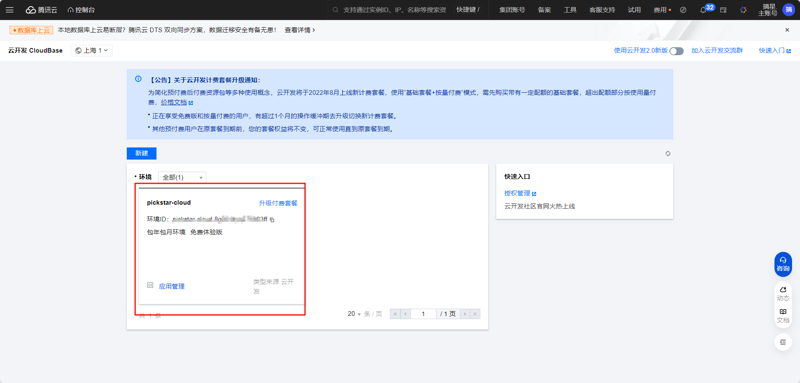800x383 pixels.
Task: Open the notifications bell
Action: click(703, 10)
